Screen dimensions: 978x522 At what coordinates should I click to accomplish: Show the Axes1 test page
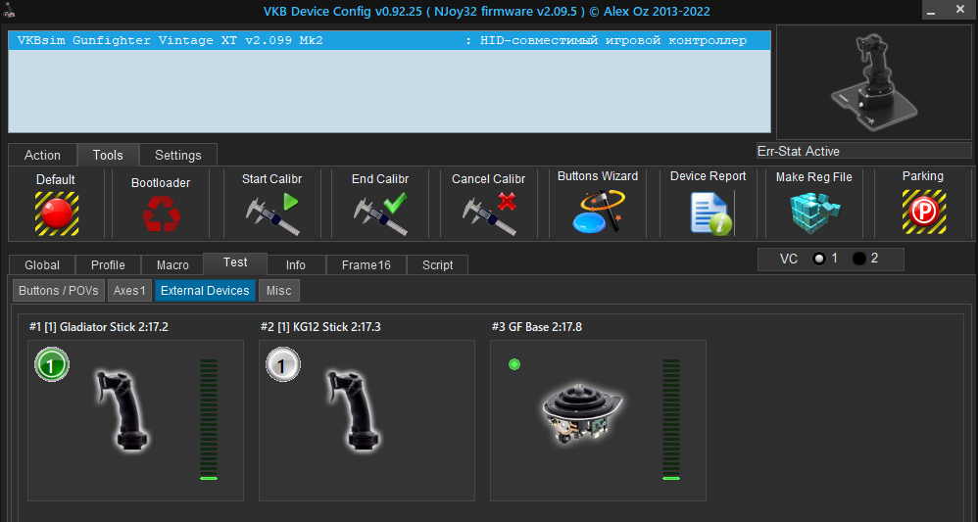129,291
